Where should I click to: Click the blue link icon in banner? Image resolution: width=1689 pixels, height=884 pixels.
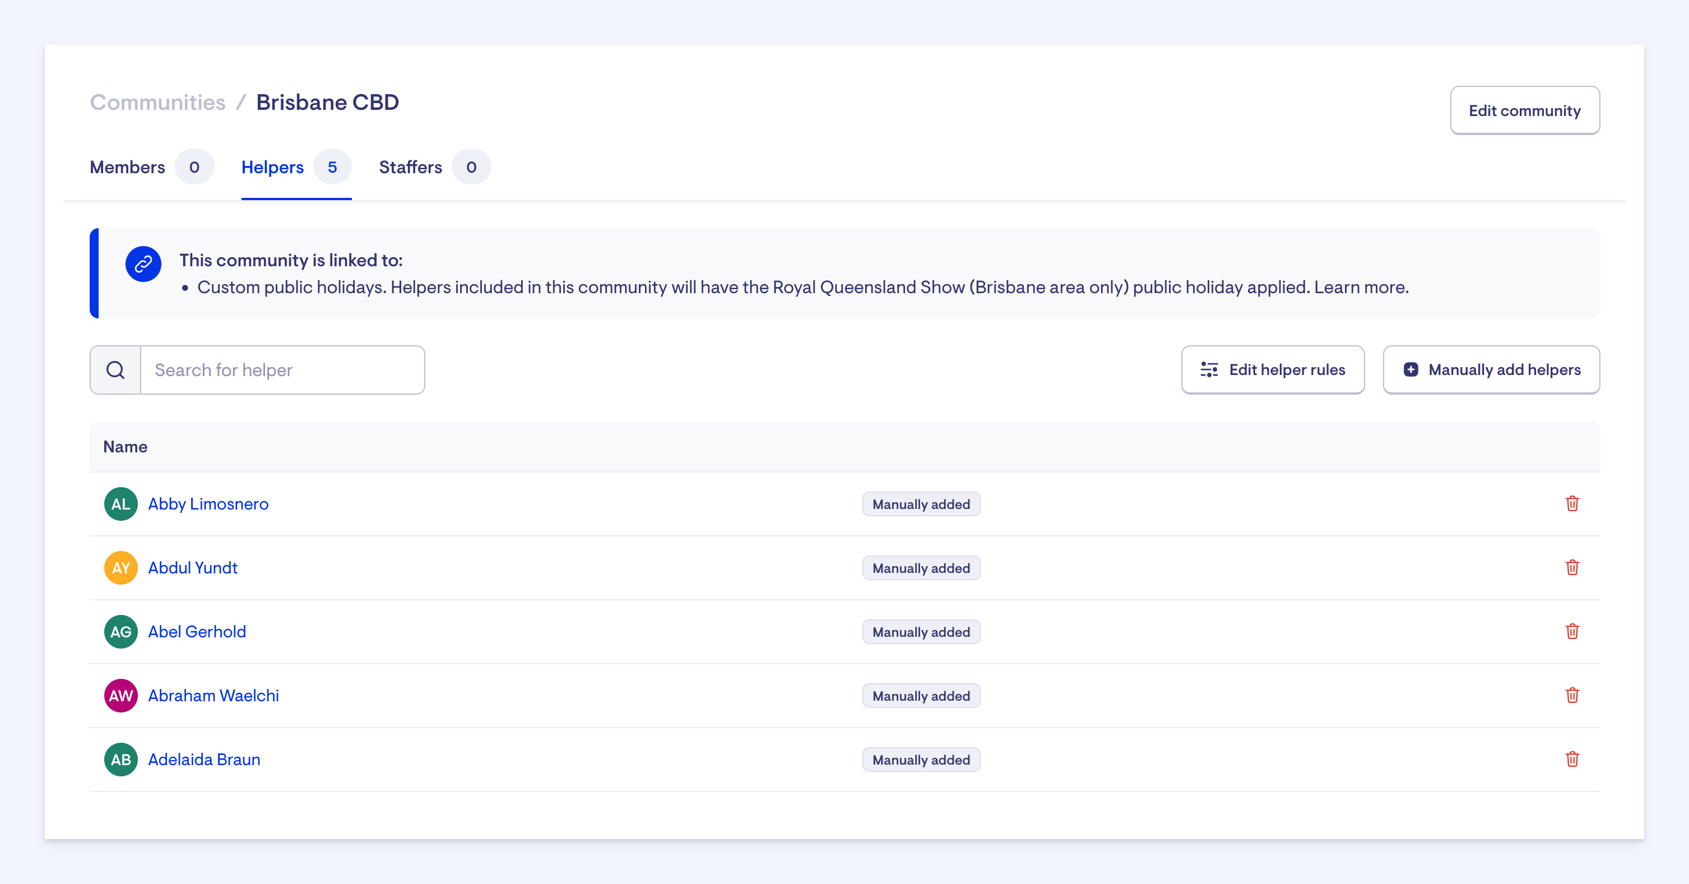[x=143, y=263]
